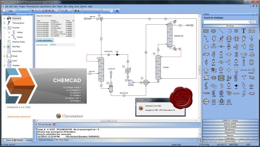Pick the divider UnitOp from the palette
Viewport: 260px width, 147px height.
[252, 47]
